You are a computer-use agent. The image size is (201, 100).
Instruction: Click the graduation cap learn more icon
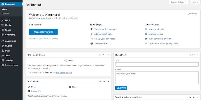coord(146,43)
